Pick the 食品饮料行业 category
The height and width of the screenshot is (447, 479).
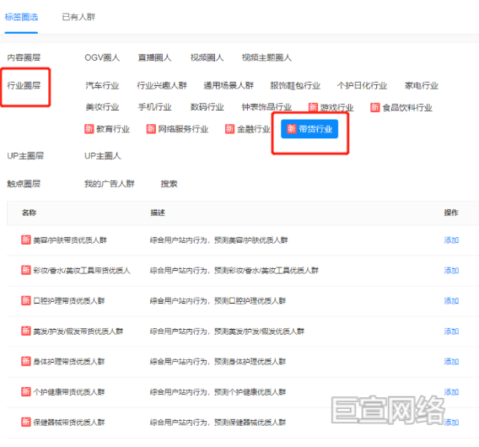401,107
